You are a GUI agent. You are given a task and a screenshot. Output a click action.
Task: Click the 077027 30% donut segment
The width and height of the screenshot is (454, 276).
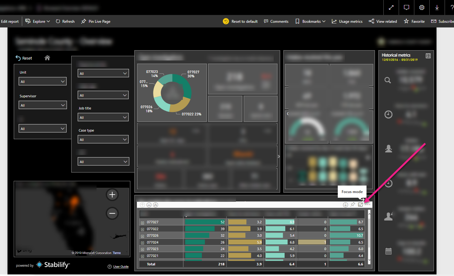pos(187,86)
